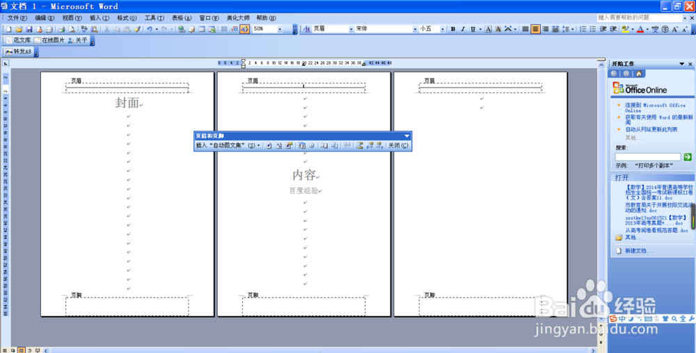This screenshot has width=696, height=353.
Task: Open the style dropdown showing 页眉
Action: point(351,29)
